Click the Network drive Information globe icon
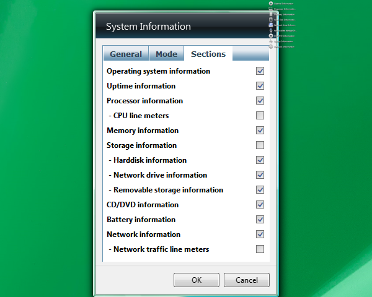This screenshot has width=372, height=297. (x=271, y=25)
